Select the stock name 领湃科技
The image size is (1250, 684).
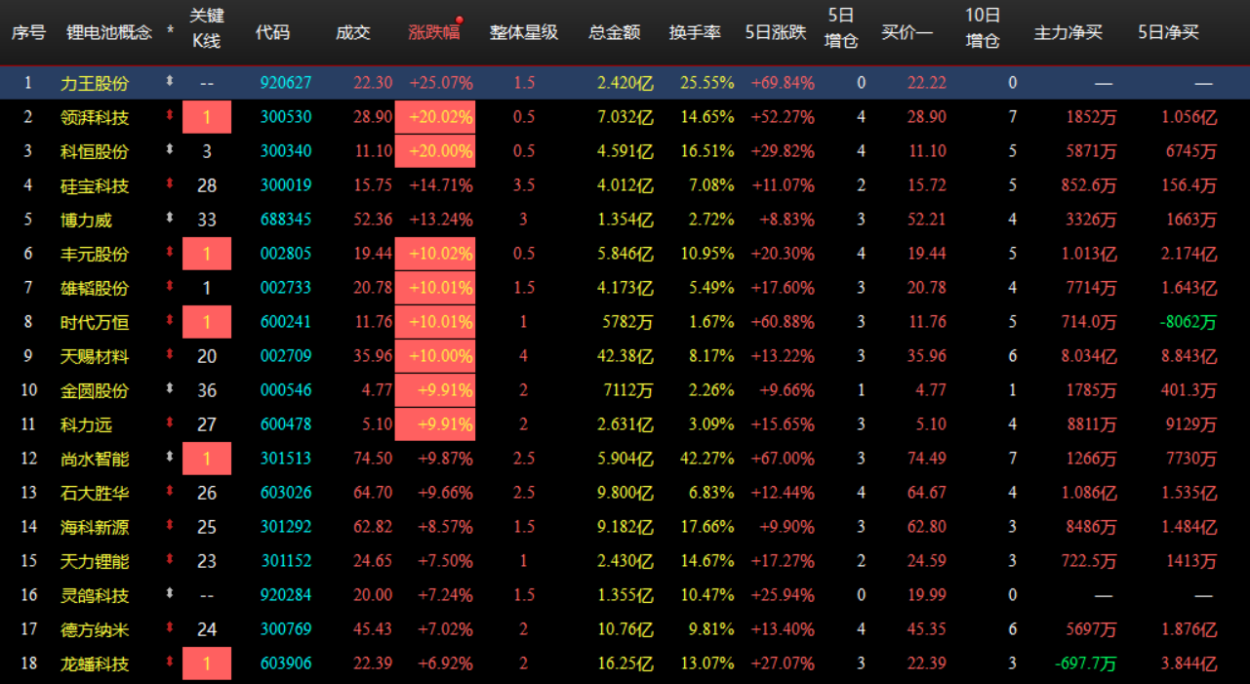coord(95,117)
